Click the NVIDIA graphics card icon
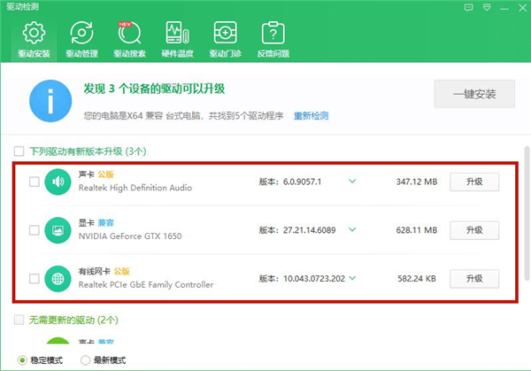This screenshot has width=531, height=371. 58,230
